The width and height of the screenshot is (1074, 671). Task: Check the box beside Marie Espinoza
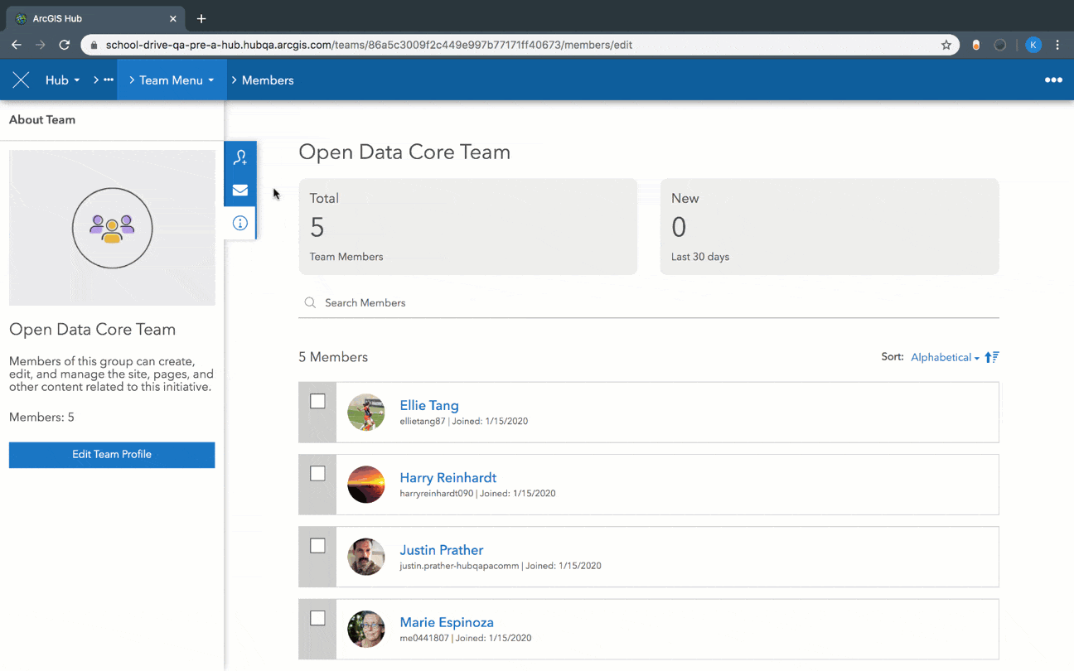317,618
